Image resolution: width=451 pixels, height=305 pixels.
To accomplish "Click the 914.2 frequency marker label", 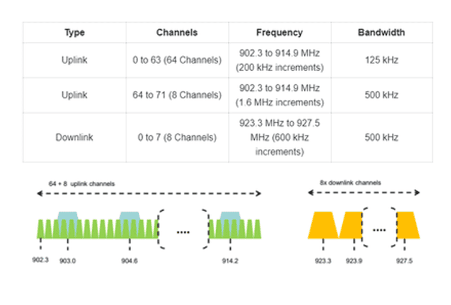I will [x=230, y=261].
